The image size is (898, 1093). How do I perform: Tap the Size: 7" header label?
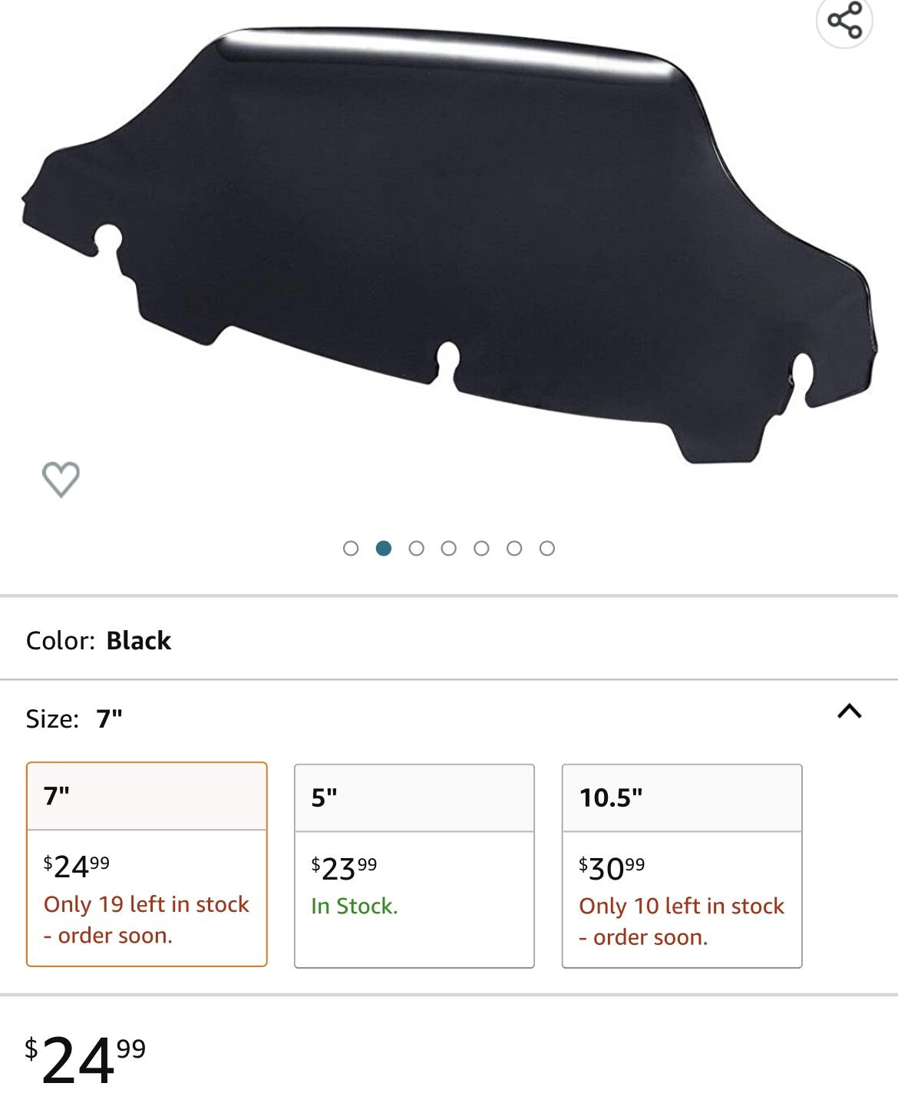[74, 719]
